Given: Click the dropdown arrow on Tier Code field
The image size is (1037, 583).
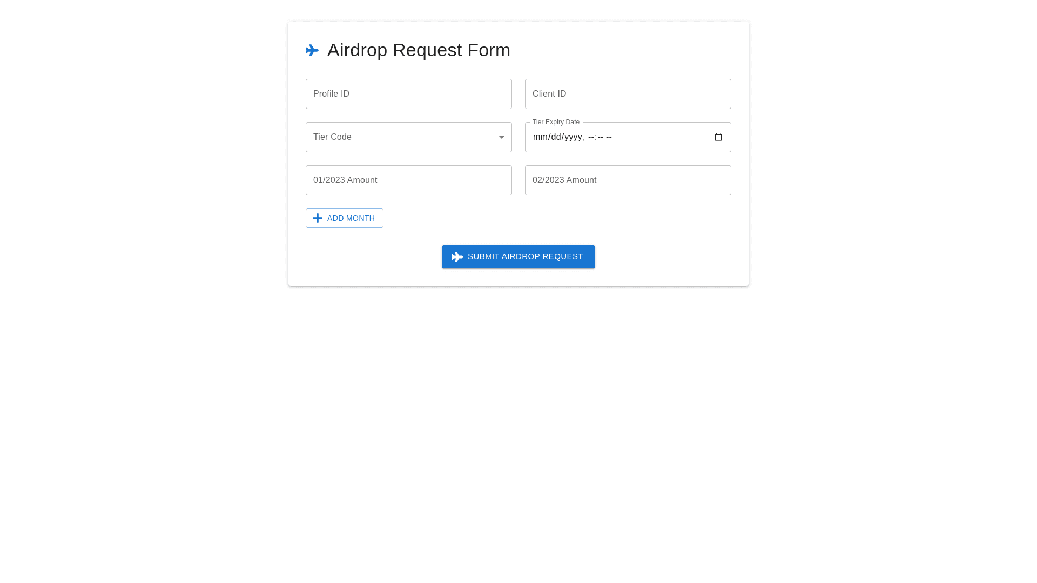Looking at the screenshot, I should click(501, 137).
